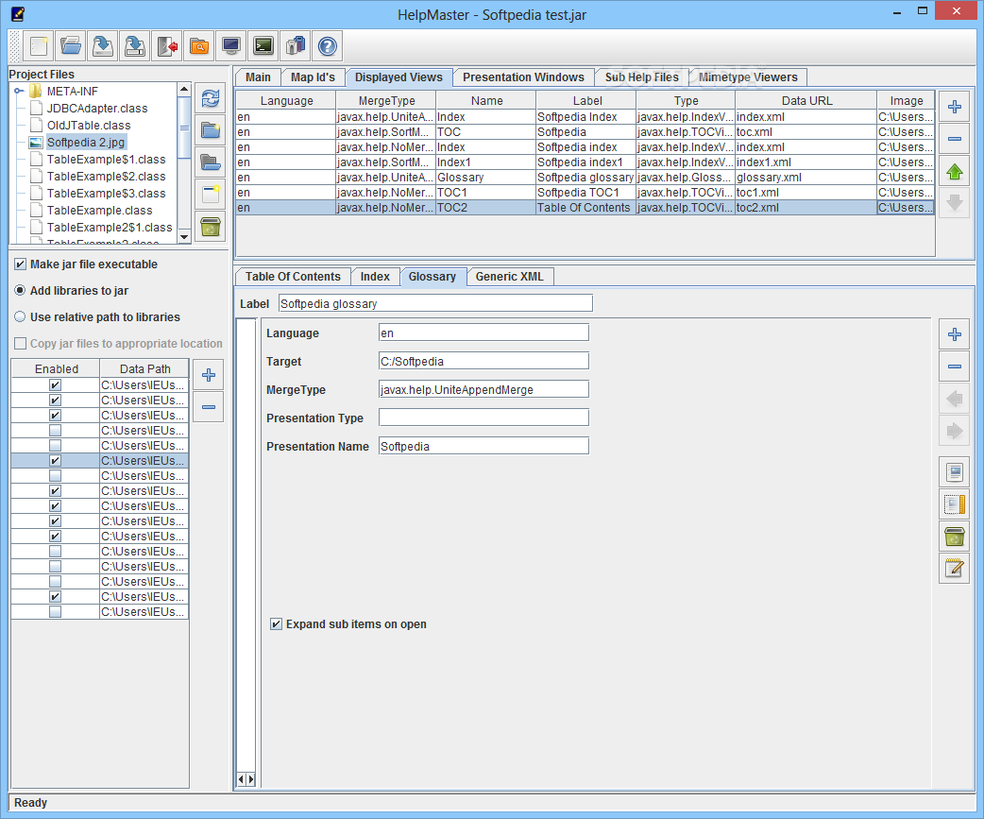Toggle Expand sub items on open checkbox

pyautogui.click(x=276, y=623)
